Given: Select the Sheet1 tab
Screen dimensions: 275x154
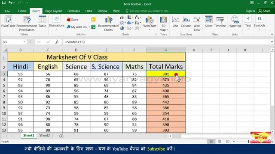Looking at the screenshot, I should [x=29, y=136].
